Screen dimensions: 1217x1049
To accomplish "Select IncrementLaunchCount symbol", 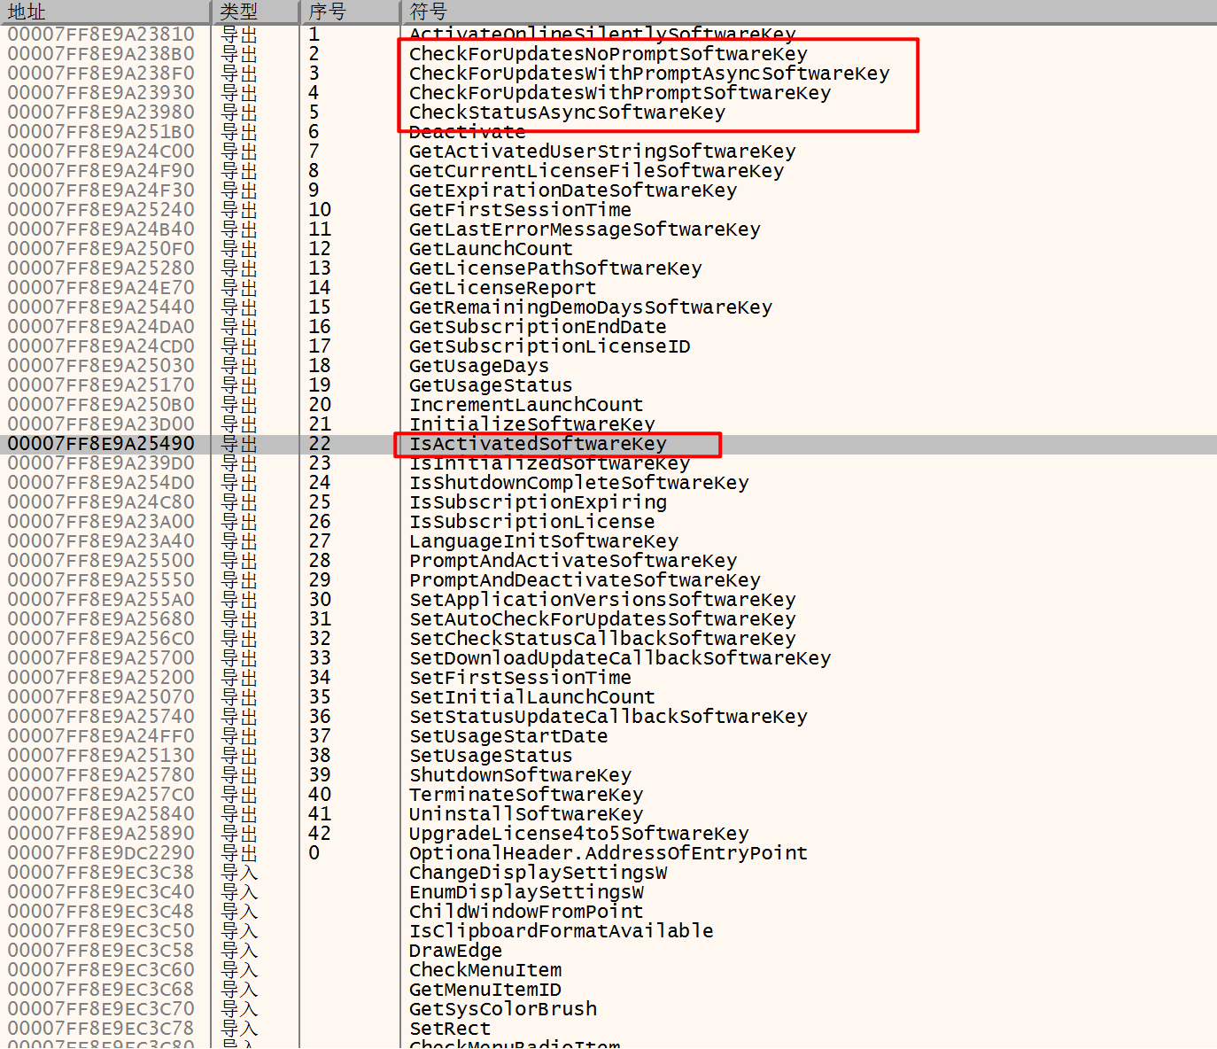I will click(526, 405).
